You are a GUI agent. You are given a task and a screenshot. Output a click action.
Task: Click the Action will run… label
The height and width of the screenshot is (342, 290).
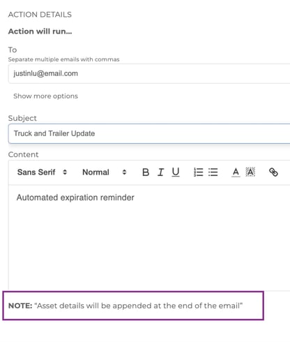[x=40, y=31]
